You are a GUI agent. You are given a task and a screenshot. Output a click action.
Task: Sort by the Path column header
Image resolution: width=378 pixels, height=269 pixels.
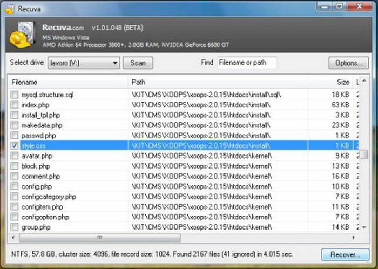(218, 82)
